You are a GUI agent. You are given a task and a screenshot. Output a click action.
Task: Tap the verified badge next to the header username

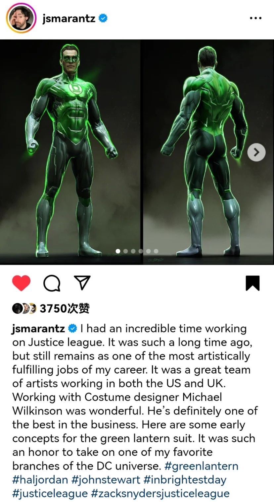coord(103,19)
